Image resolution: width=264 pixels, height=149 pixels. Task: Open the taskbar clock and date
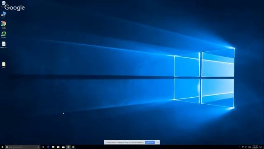point(255,147)
